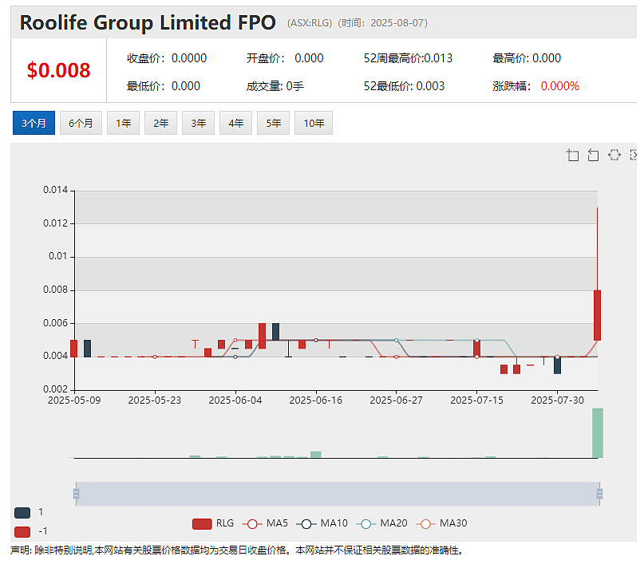Click the restore chart icon
Screen dimensions: 644x564
pos(614,156)
